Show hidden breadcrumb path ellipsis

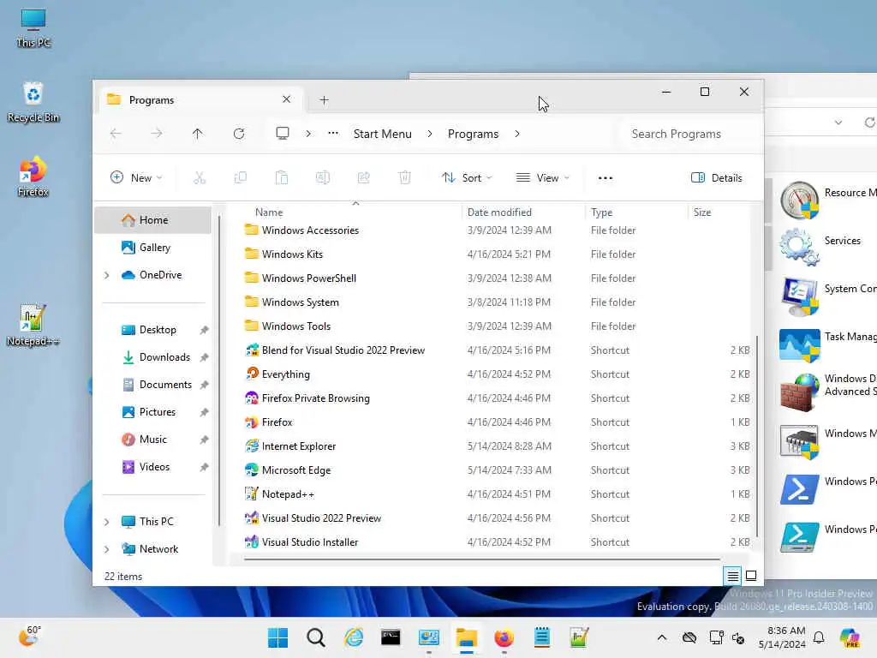pos(333,133)
